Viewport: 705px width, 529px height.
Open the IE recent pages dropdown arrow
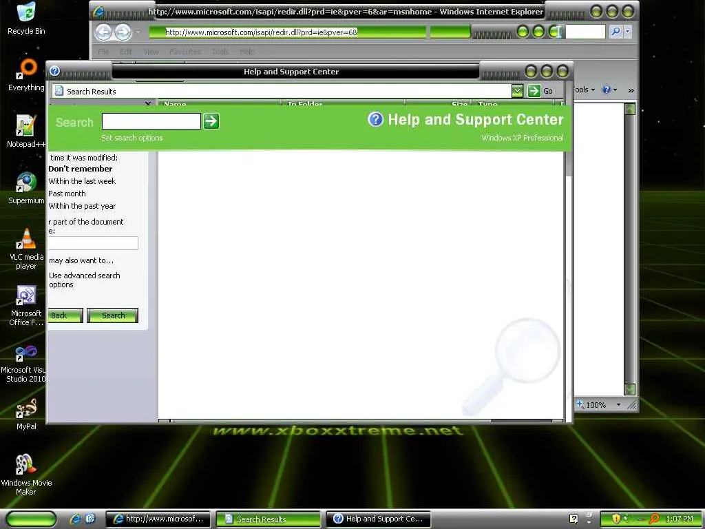point(138,32)
